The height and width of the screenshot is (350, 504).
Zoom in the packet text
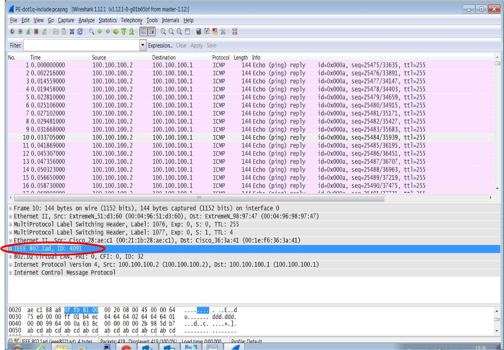click(163, 31)
